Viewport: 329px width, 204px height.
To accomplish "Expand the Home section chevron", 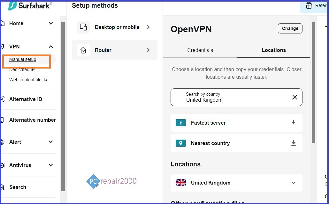I will click(x=51, y=23).
